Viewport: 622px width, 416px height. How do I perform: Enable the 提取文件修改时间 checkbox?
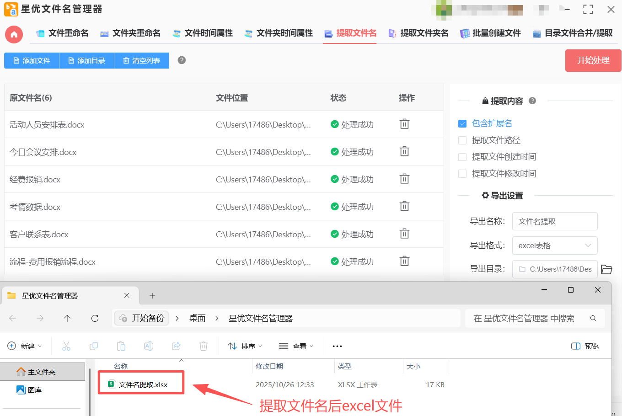tap(462, 174)
